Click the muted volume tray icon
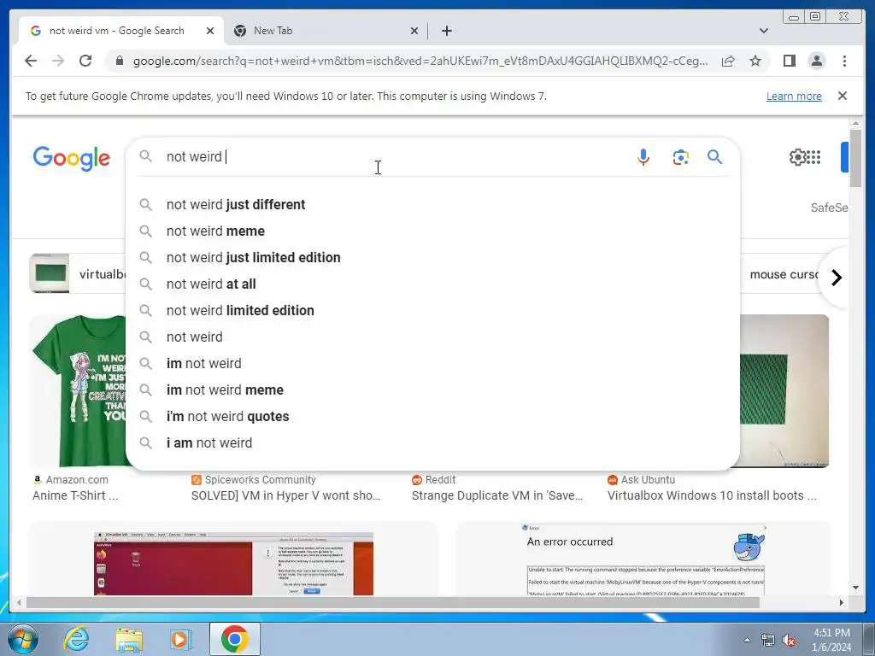The image size is (875, 656). tap(789, 640)
